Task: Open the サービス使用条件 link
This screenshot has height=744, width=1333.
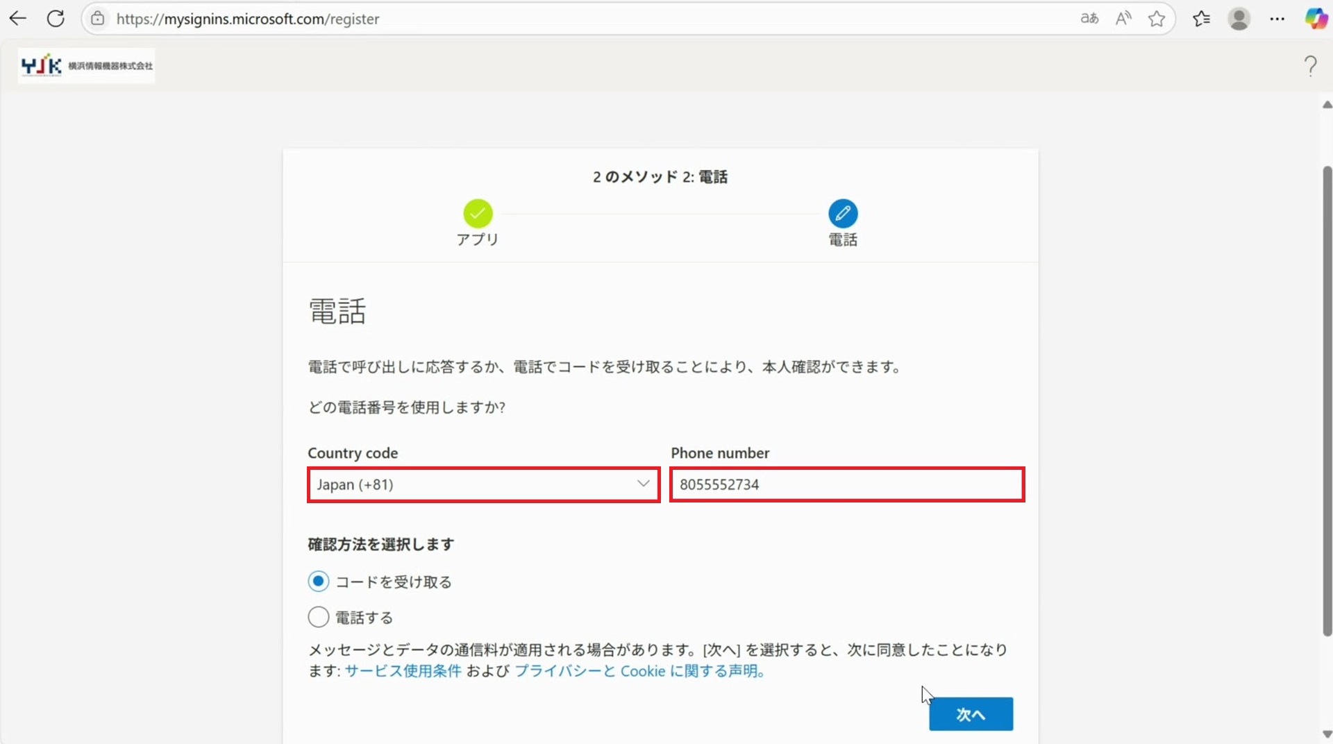Action: point(403,671)
